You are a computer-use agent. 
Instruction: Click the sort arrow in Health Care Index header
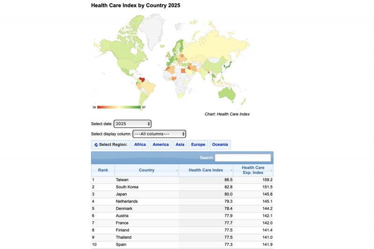[x=231, y=171]
